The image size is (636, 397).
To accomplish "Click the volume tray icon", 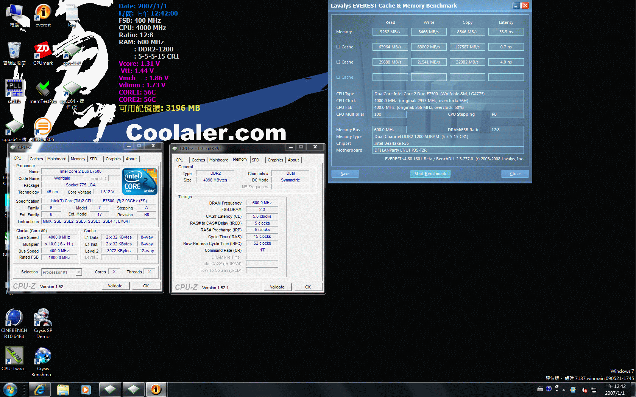I will point(584,389).
